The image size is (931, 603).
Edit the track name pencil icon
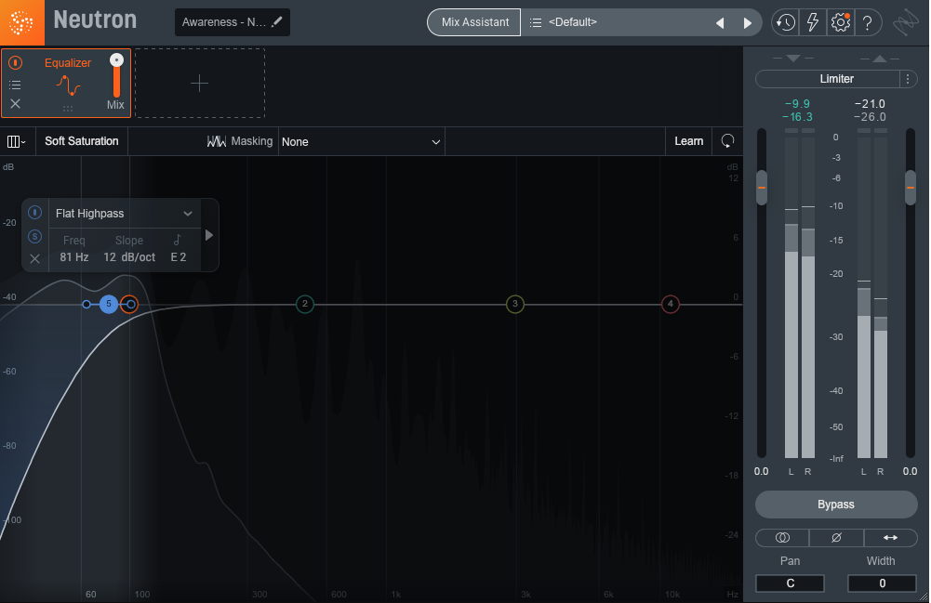pyautogui.click(x=276, y=22)
